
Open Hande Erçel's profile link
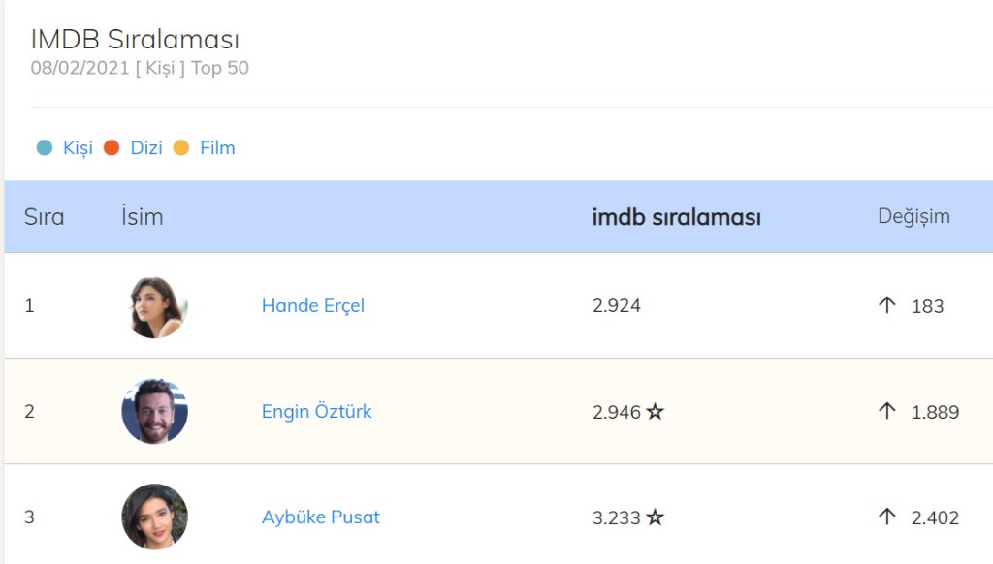tap(313, 306)
